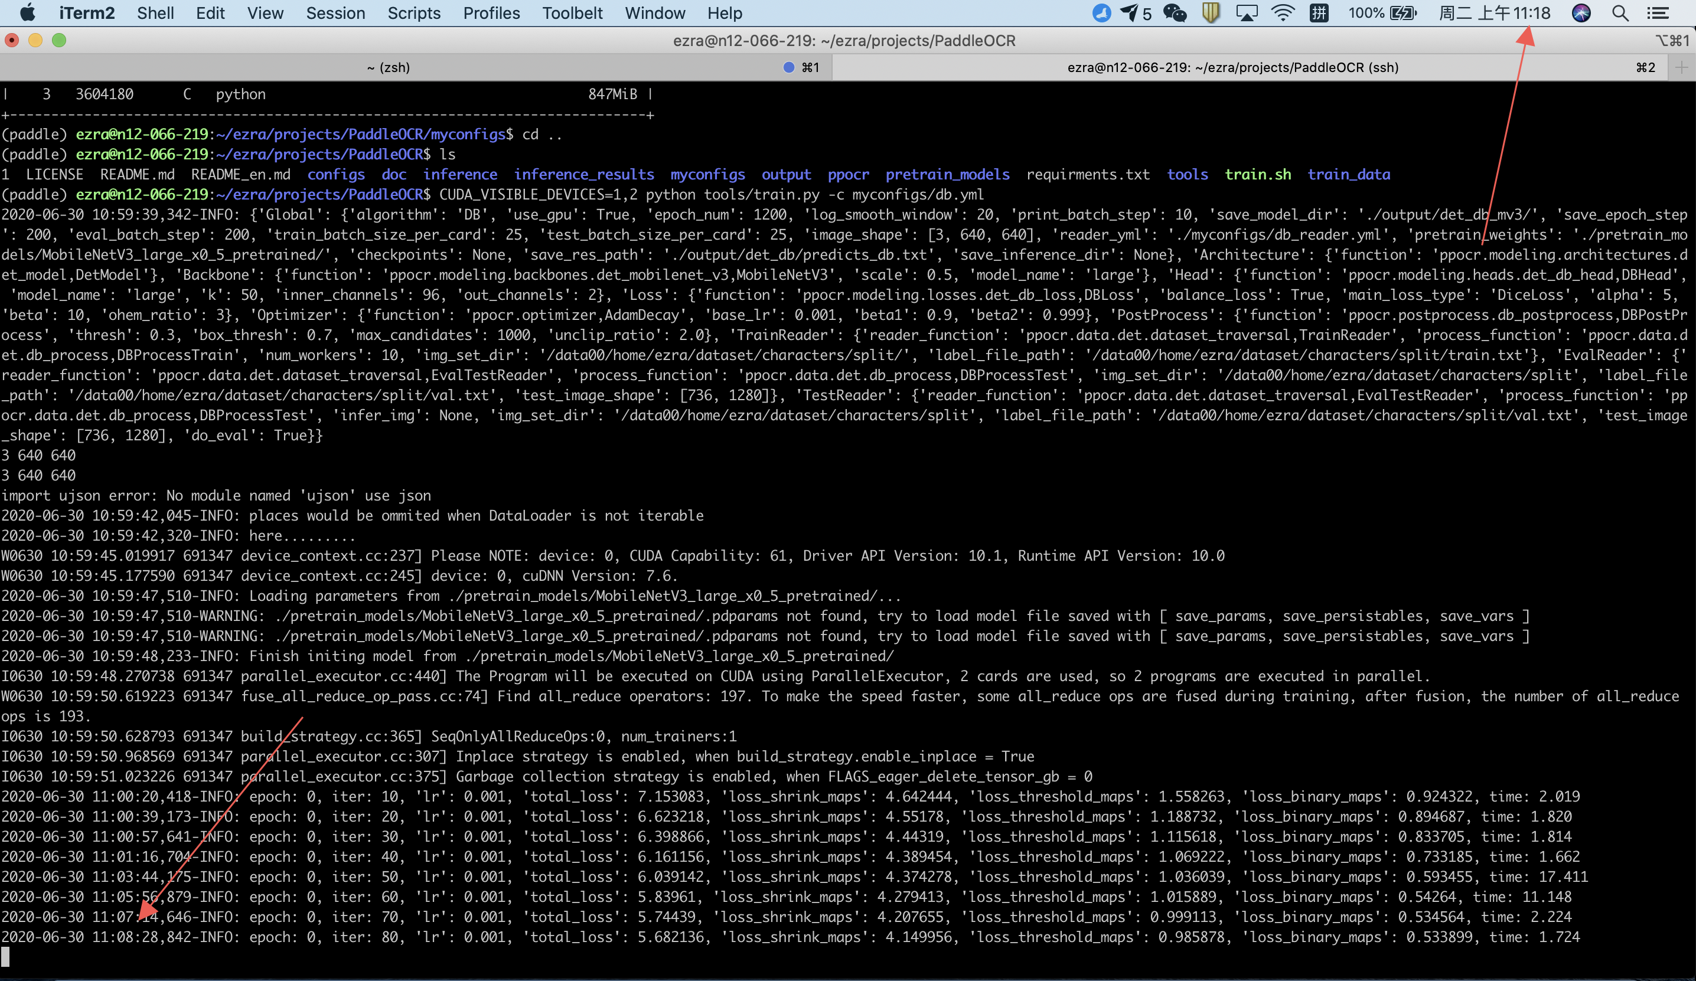Create a new tab with the plus button
The width and height of the screenshot is (1696, 981).
pyautogui.click(x=1682, y=67)
